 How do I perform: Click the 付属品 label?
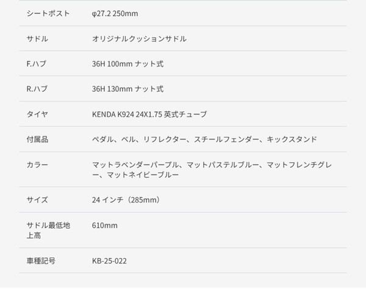click(37, 139)
